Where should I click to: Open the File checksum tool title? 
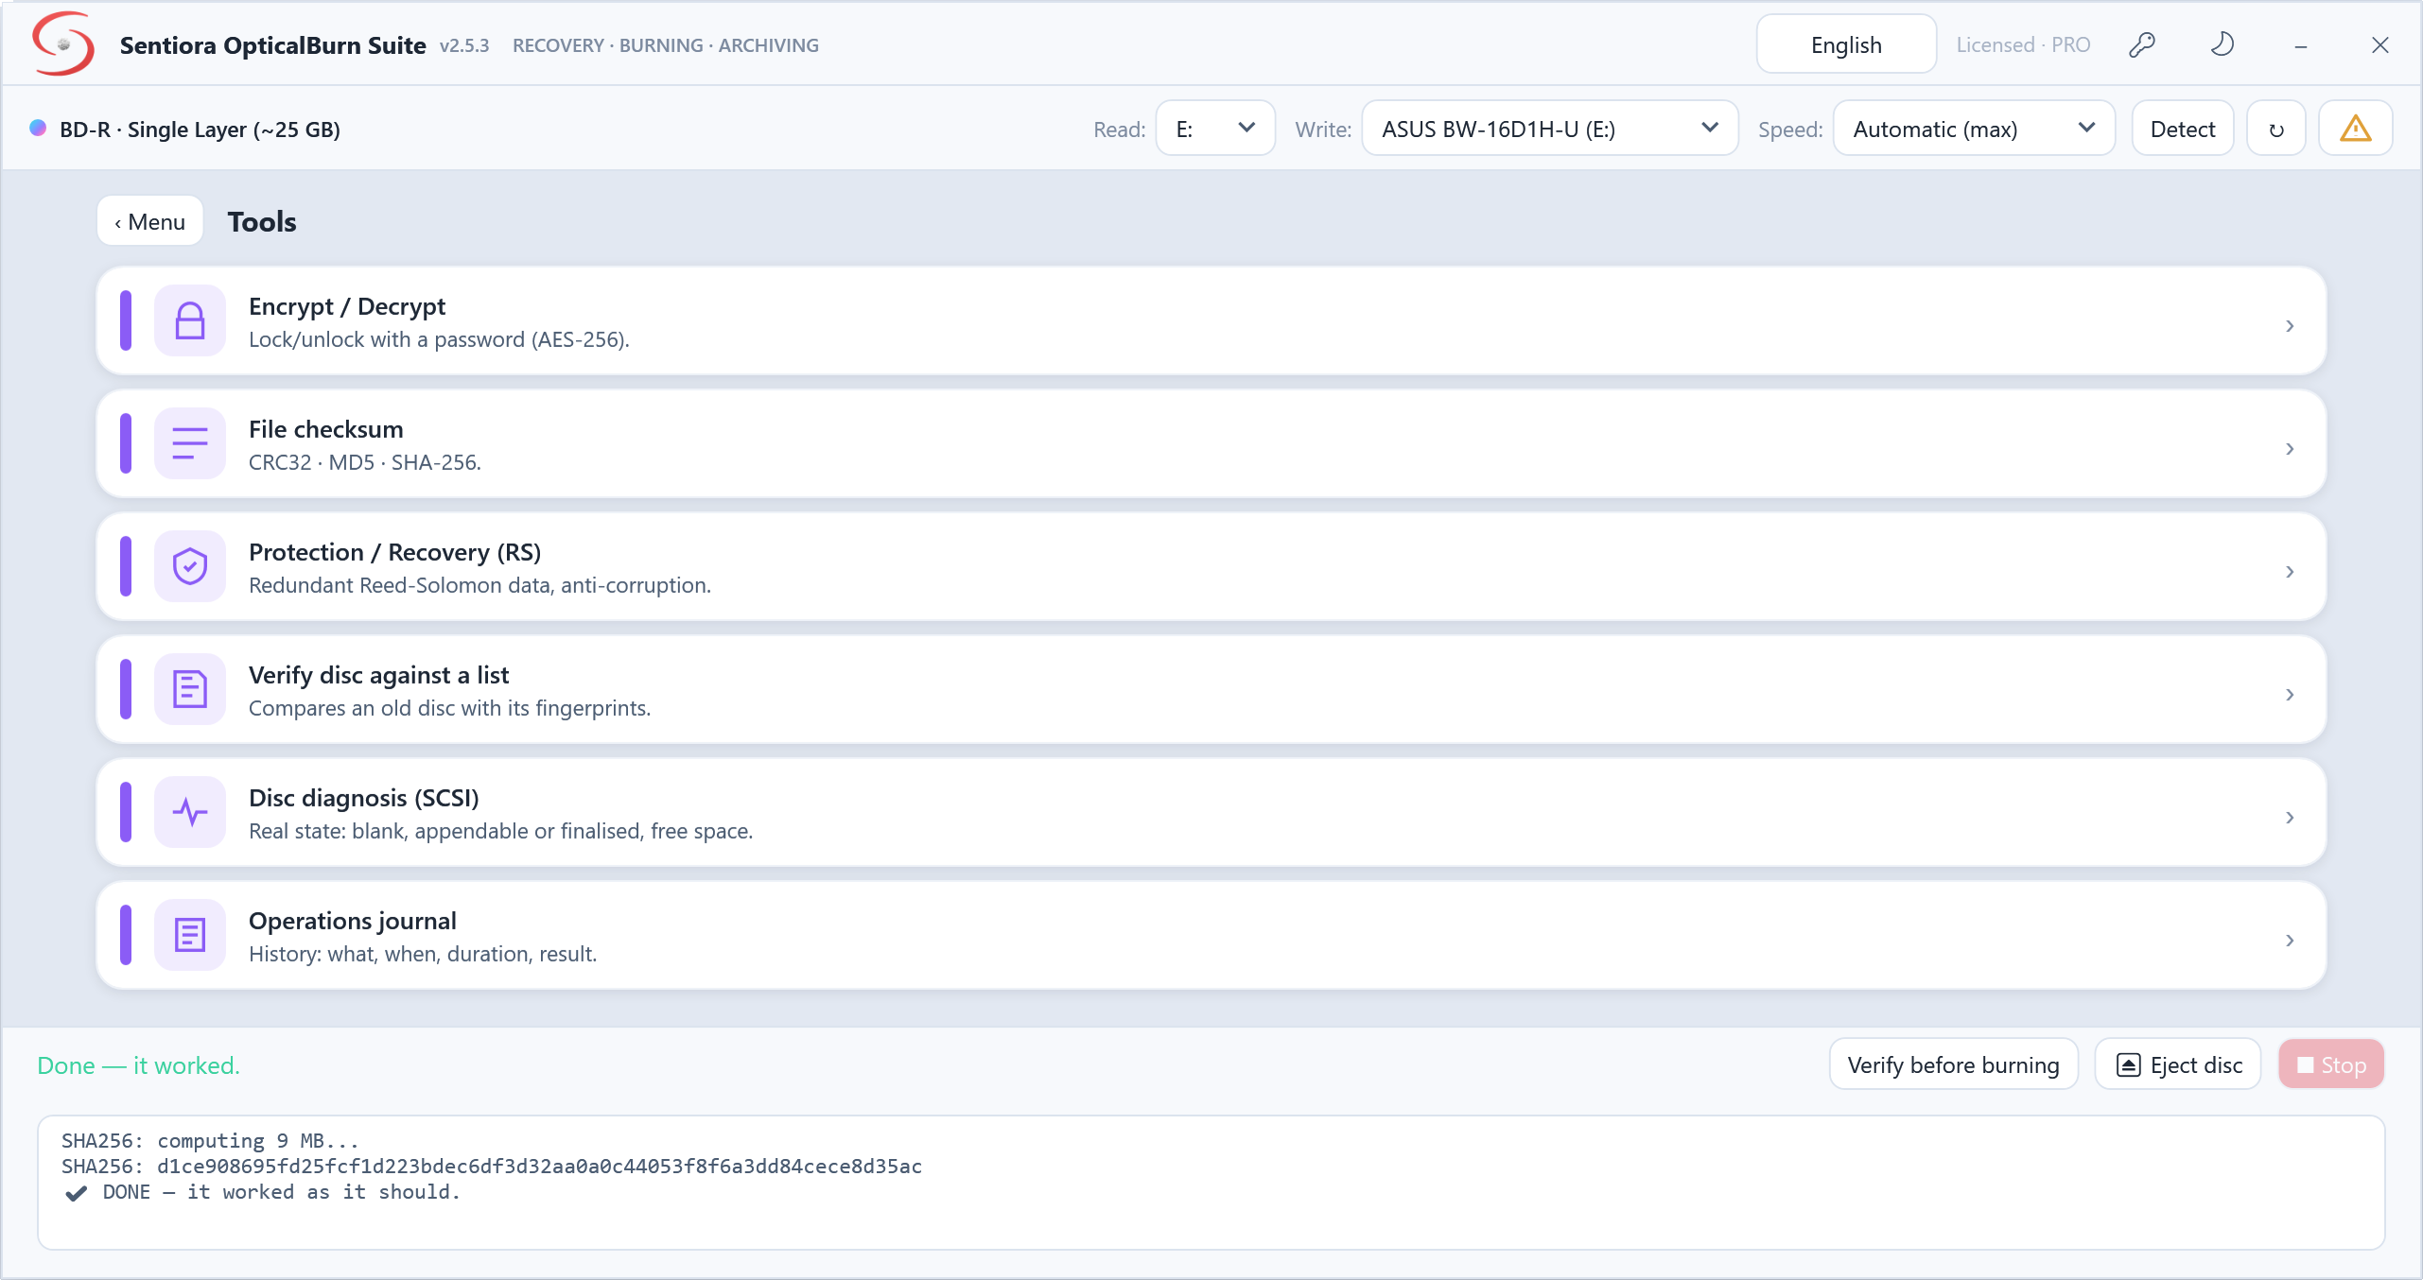[325, 429]
